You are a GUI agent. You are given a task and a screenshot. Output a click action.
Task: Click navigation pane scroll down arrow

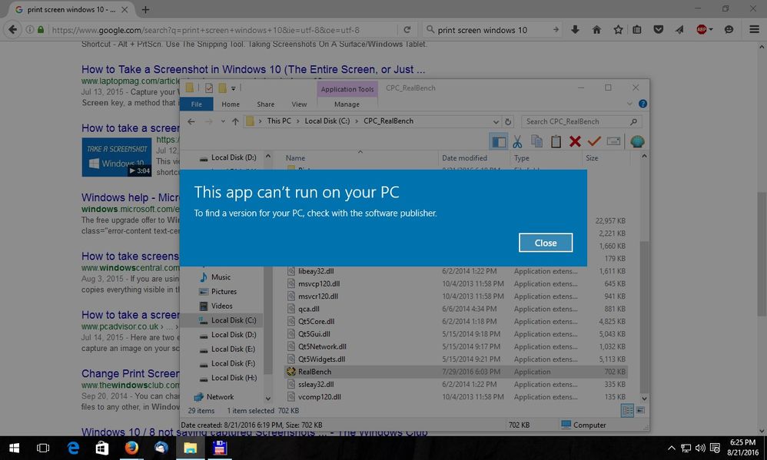[x=268, y=399]
